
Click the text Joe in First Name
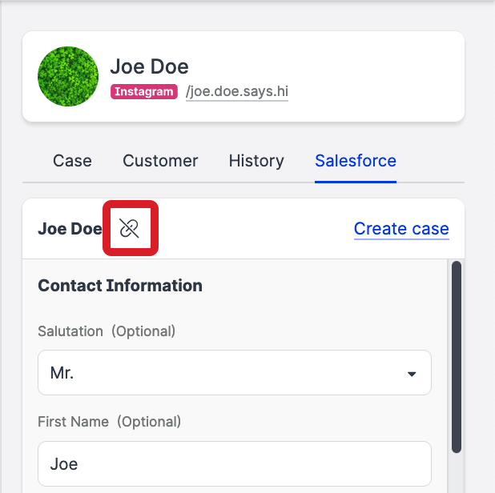click(x=64, y=464)
